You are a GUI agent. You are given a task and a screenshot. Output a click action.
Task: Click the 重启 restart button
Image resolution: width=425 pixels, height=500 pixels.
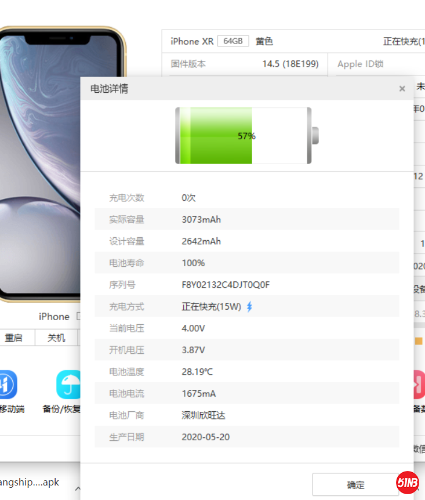pos(14,338)
